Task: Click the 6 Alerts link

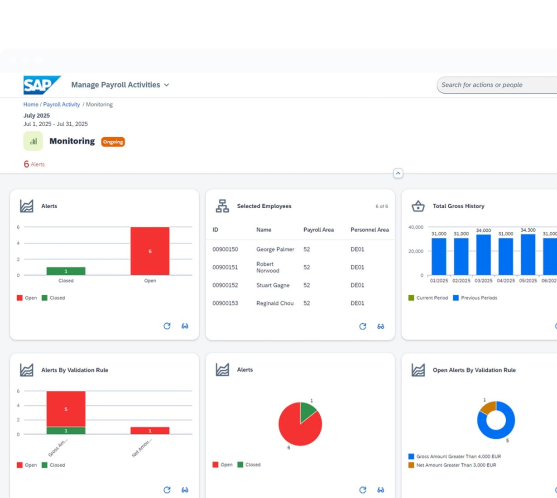Action: point(34,164)
